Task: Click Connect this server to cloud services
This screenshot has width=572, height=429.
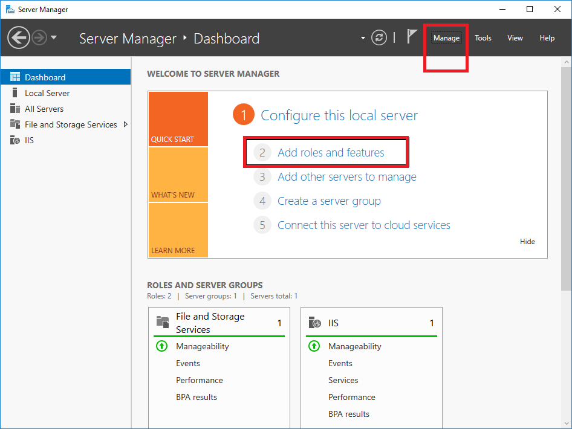Action: [x=364, y=225]
